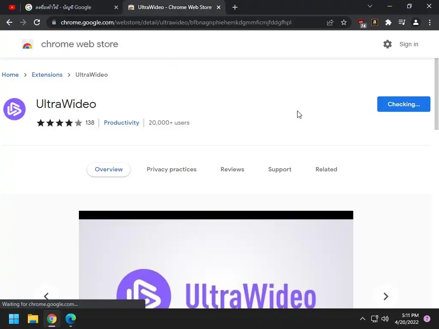Open the network status tray icon
The height and width of the screenshot is (329, 439).
tap(374, 319)
